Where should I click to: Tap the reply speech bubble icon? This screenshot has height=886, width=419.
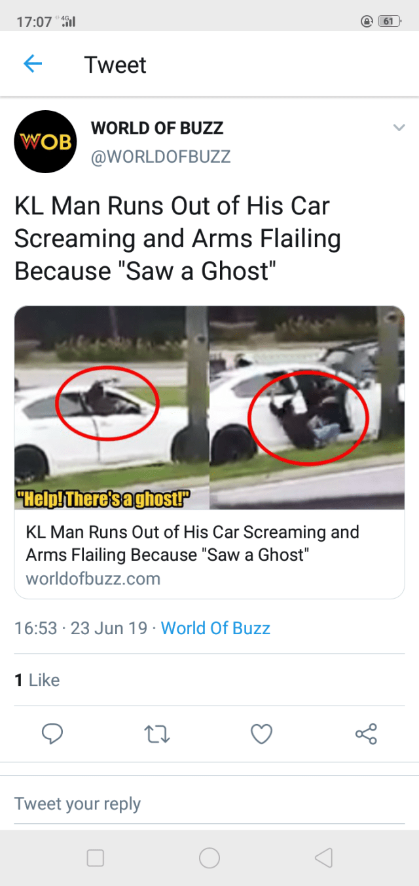(x=52, y=734)
